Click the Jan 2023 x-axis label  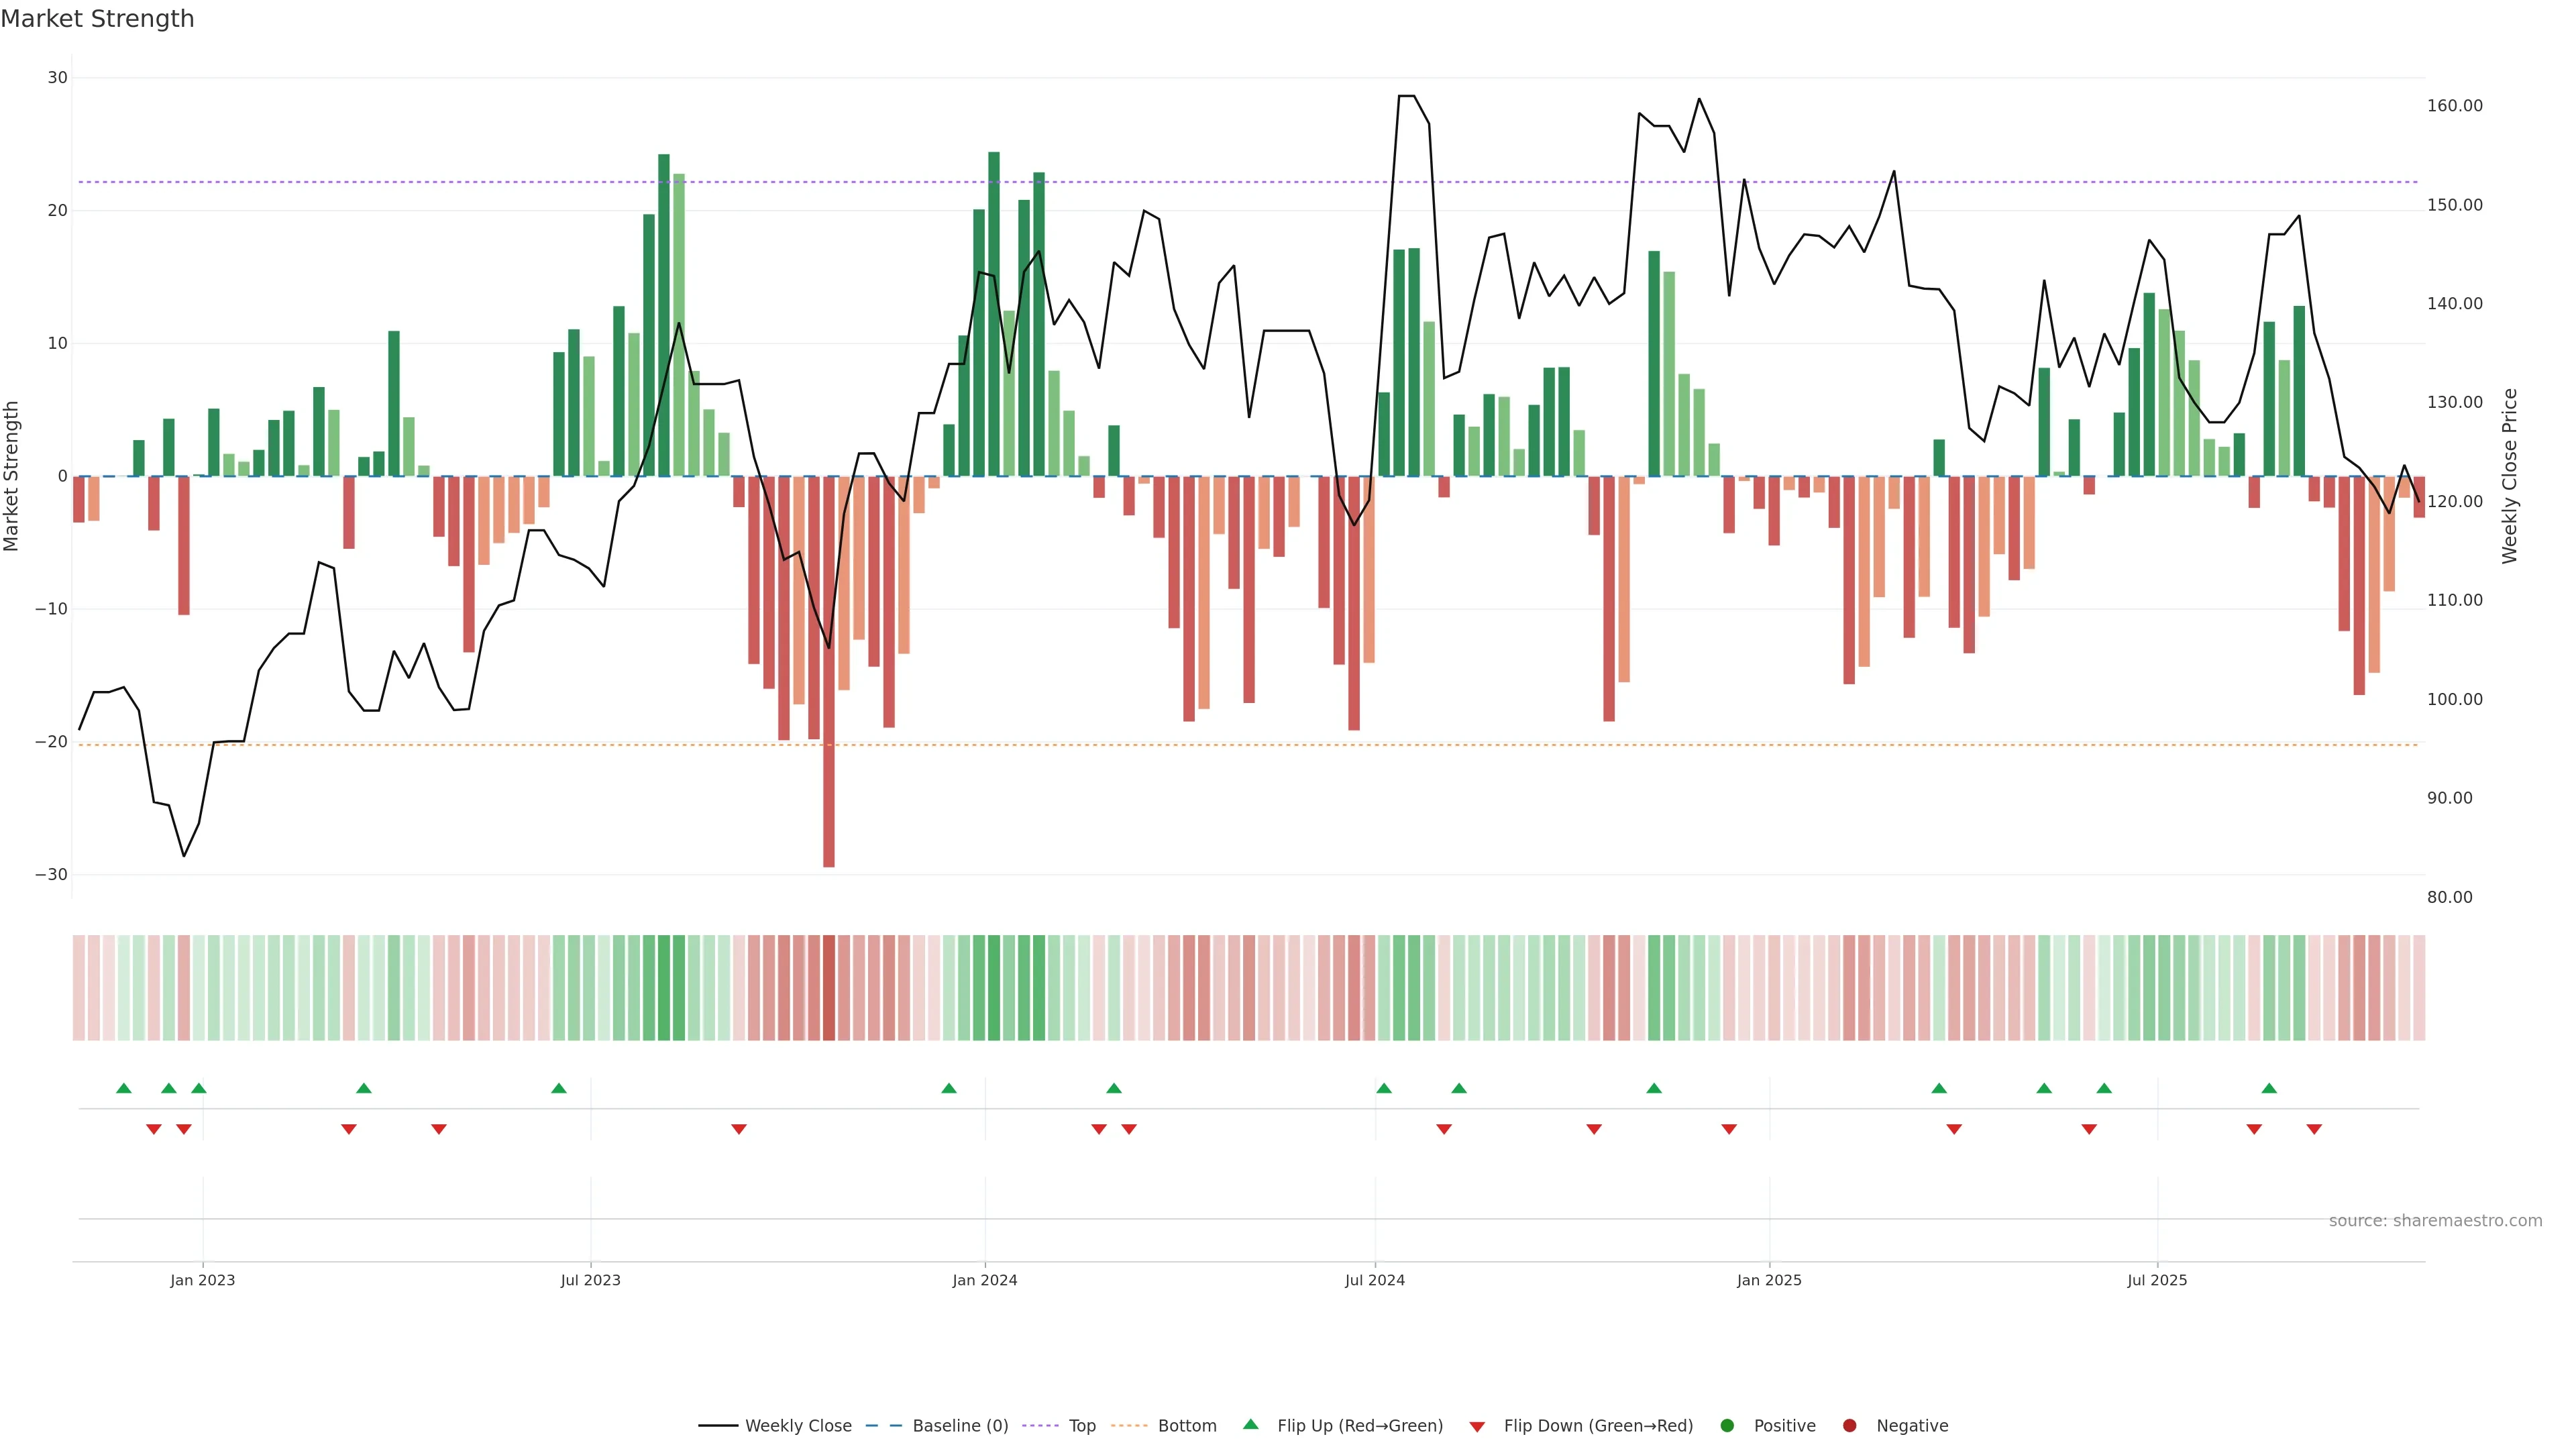(x=203, y=1280)
